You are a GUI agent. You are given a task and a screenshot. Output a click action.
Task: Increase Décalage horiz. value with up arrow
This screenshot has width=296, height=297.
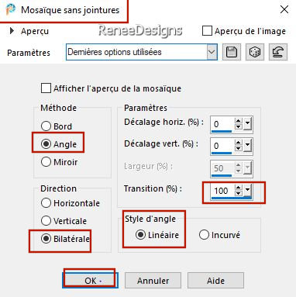pyautogui.click(x=239, y=121)
